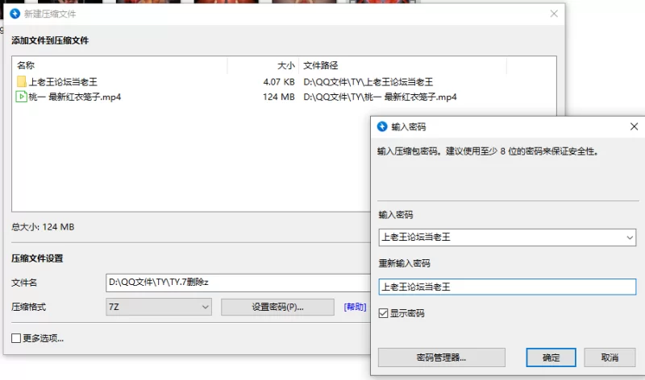Select the mp4 video file icon
Viewport: 645px width, 380px height.
[22, 97]
